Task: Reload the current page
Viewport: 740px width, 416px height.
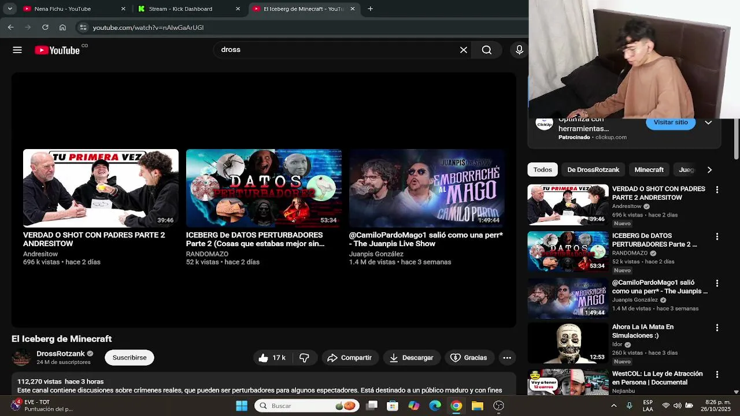Action: [x=45, y=27]
